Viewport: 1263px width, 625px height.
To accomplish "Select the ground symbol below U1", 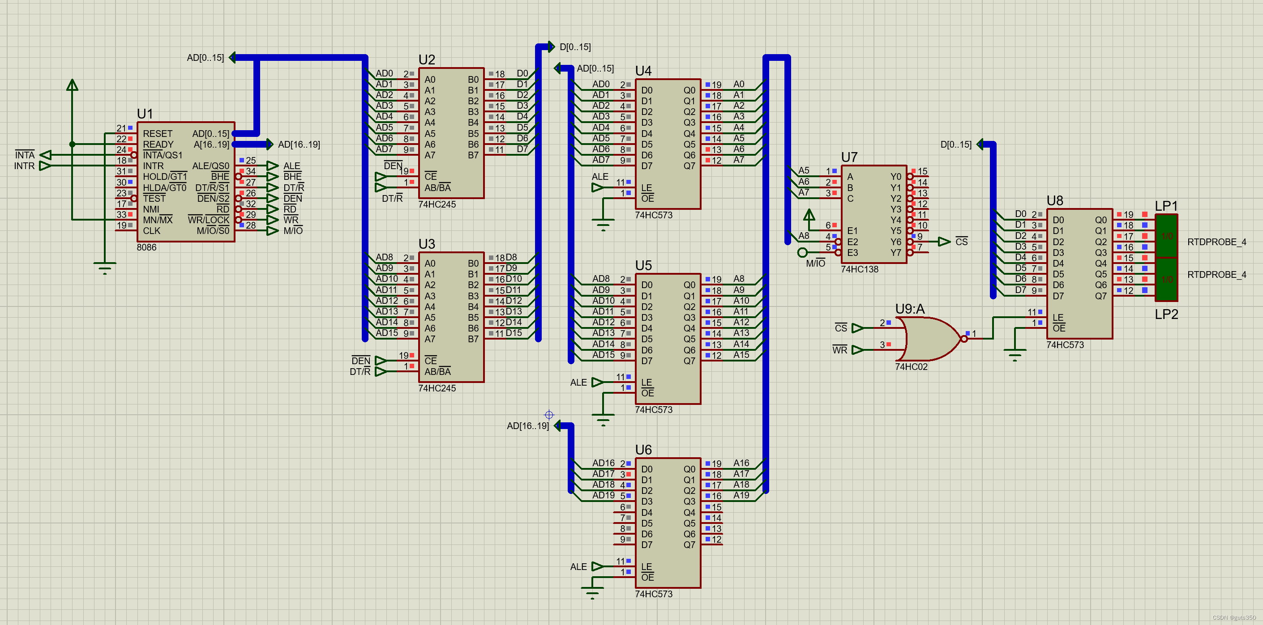I will pyautogui.click(x=104, y=268).
